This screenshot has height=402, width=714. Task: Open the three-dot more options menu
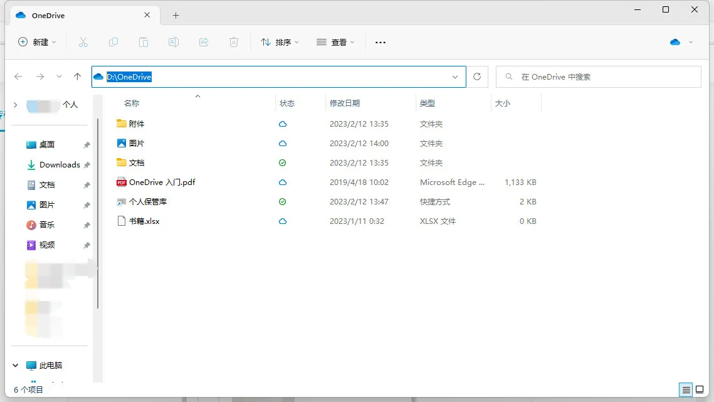(381, 43)
